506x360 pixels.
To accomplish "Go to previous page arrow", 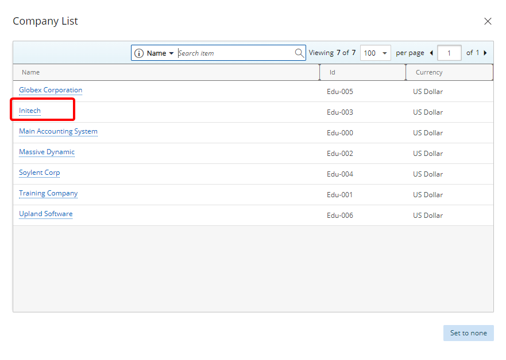I will coord(431,53).
